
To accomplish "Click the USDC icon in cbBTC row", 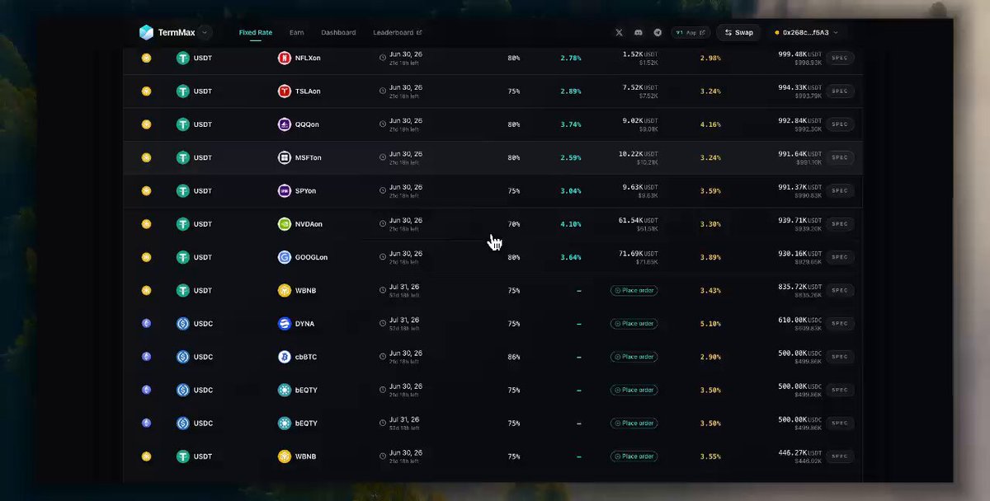I will 183,357.
